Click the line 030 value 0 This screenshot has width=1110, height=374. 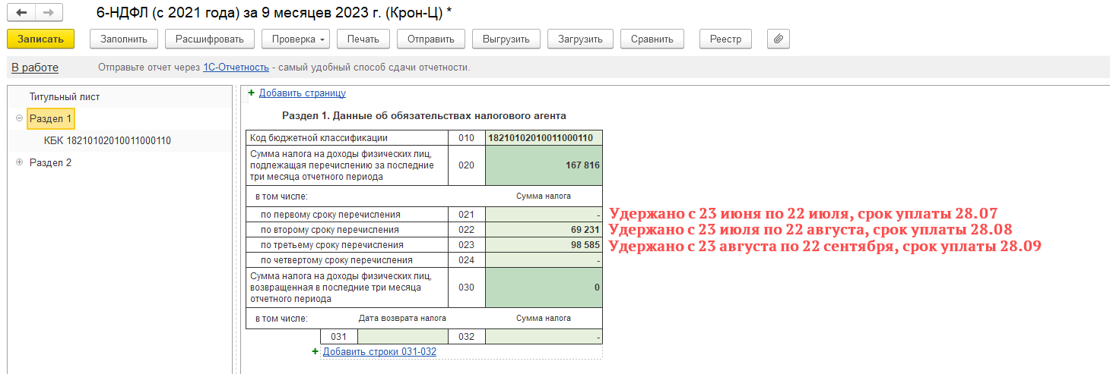[544, 288]
